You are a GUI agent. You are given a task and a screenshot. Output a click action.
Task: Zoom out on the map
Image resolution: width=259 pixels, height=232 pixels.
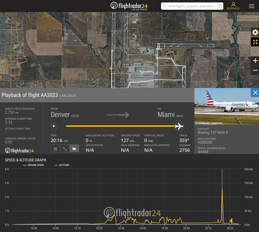[x=255, y=70]
